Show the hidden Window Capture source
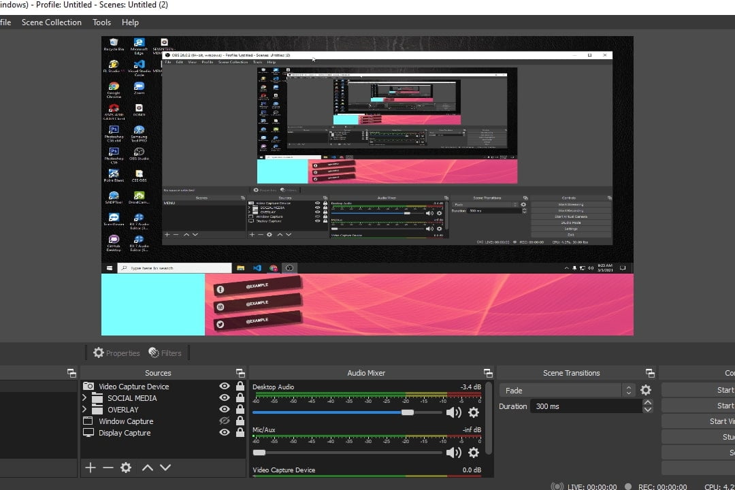 [225, 421]
